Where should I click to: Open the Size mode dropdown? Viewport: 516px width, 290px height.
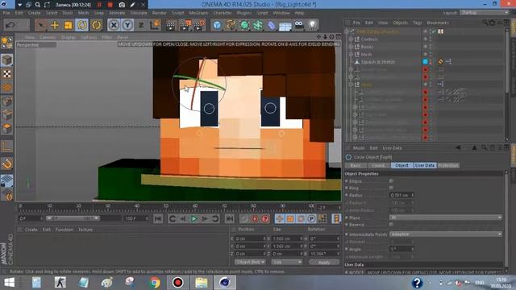pos(287,262)
